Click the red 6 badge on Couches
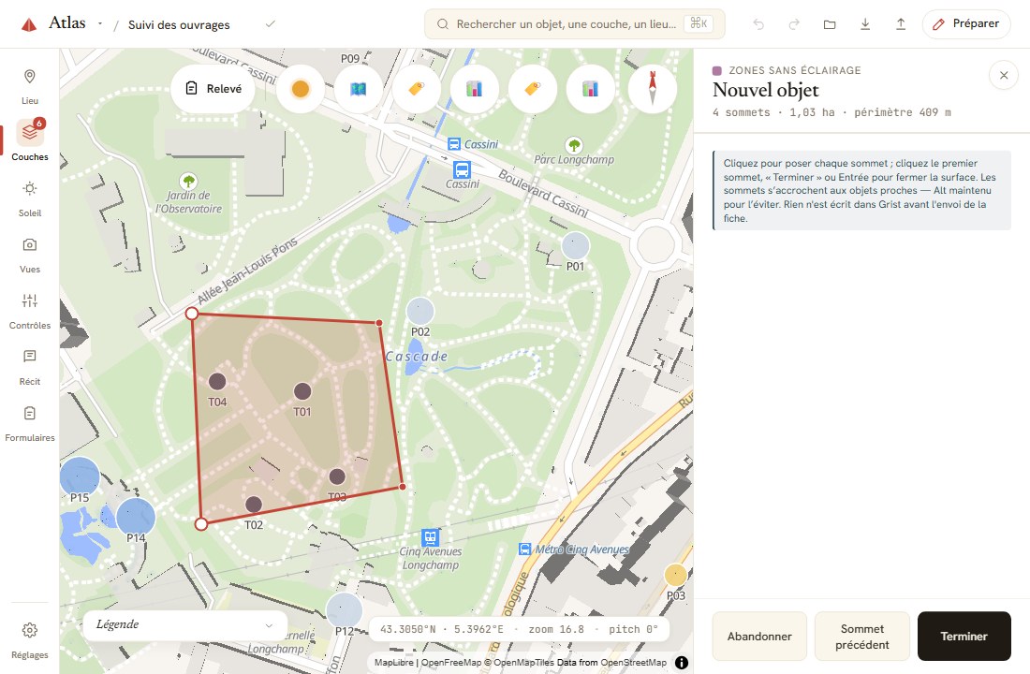 coord(39,123)
